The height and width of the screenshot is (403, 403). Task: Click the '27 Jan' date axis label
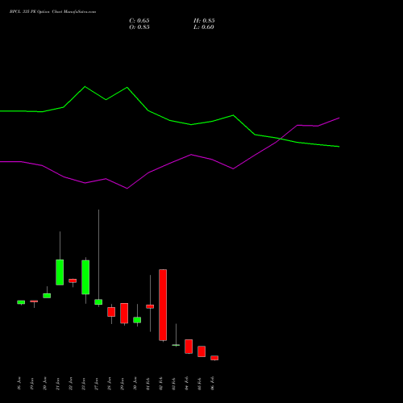coord(97,384)
